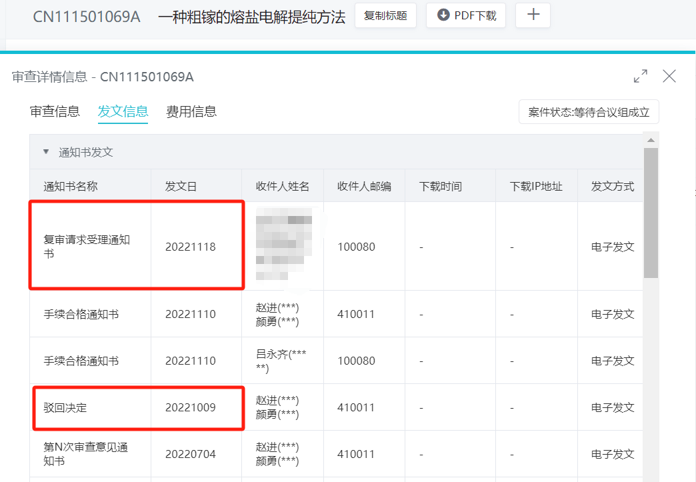Screen dimensions: 696x482
Task: Click the 下载IP地址 column header
Action: 536,187
